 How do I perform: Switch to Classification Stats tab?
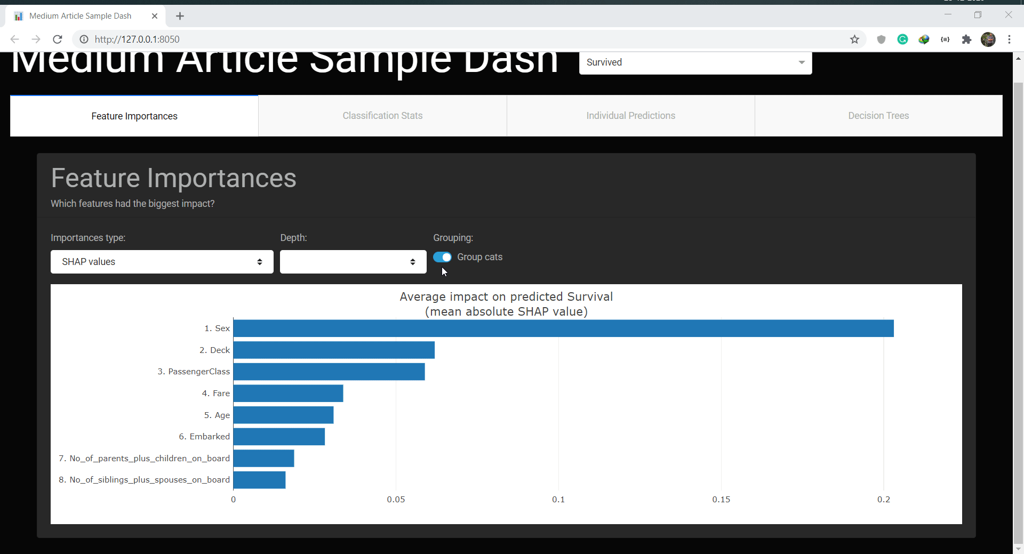tap(382, 116)
